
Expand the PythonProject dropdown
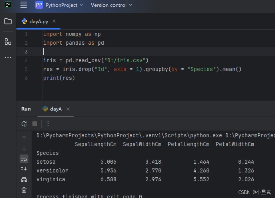pos(59,5)
